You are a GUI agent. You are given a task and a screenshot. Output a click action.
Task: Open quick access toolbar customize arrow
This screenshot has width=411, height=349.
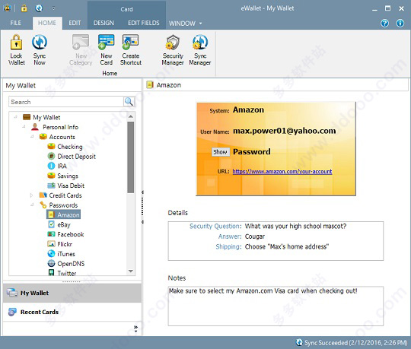click(x=53, y=8)
